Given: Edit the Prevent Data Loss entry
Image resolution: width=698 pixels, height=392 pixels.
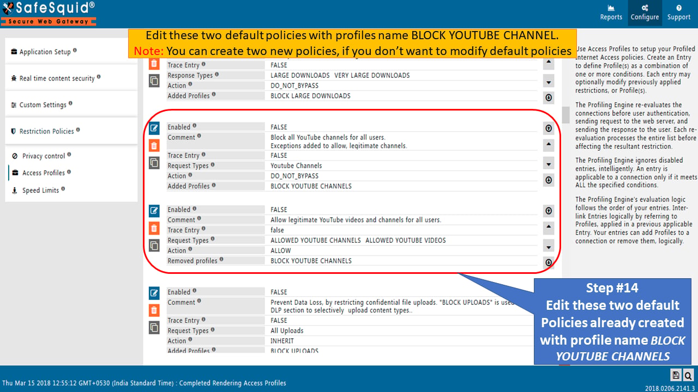Looking at the screenshot, I should click(154, 293).
